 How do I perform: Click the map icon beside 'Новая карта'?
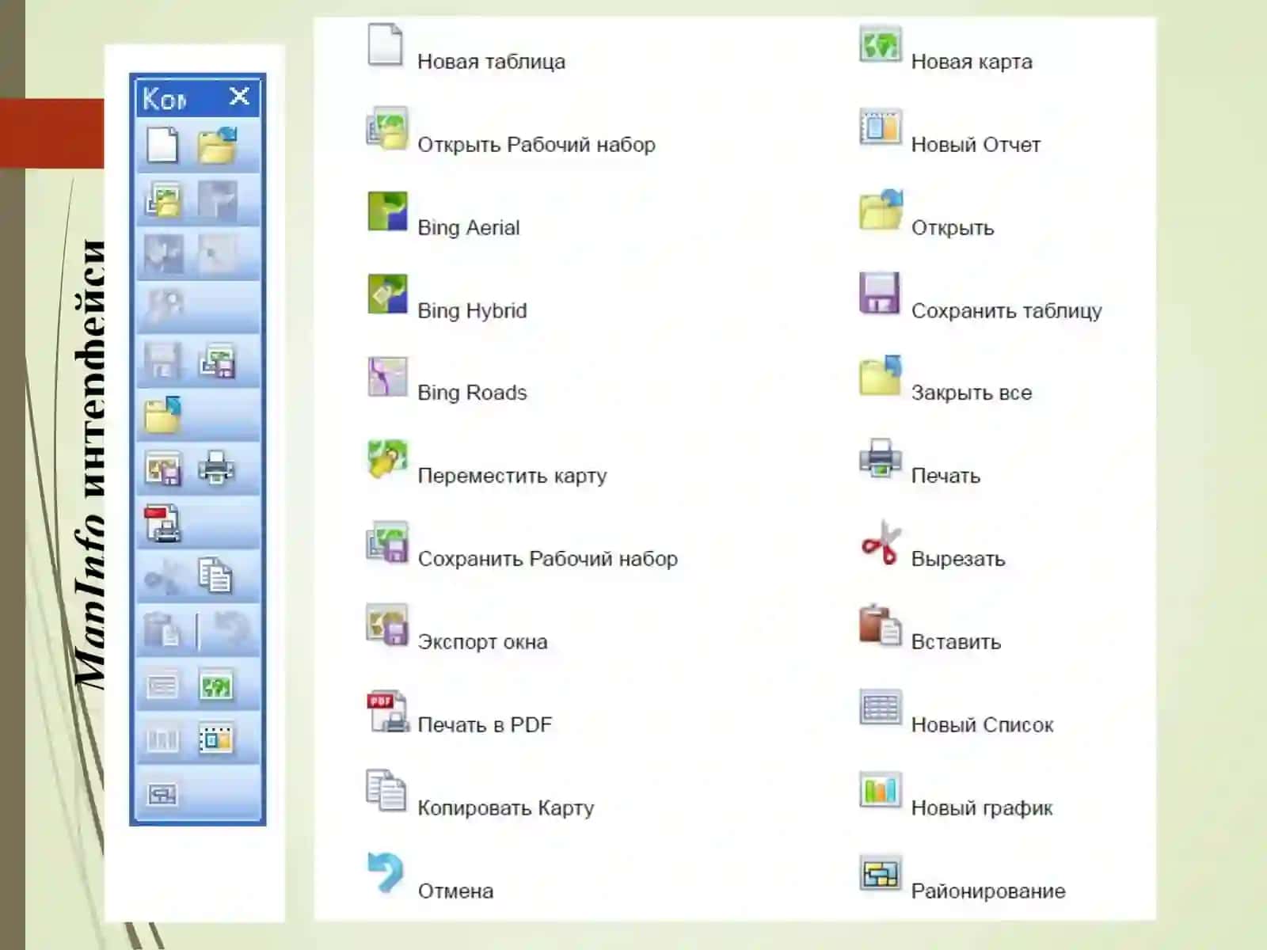(x=880, y=44)
